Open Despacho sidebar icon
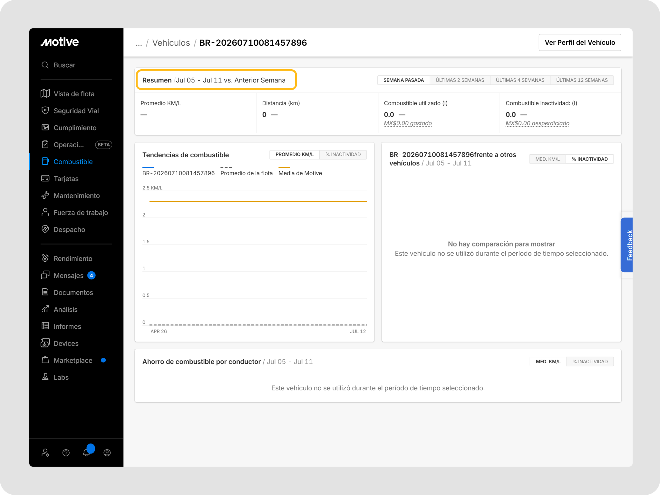 pyautogui.click(x=45, y=229)
